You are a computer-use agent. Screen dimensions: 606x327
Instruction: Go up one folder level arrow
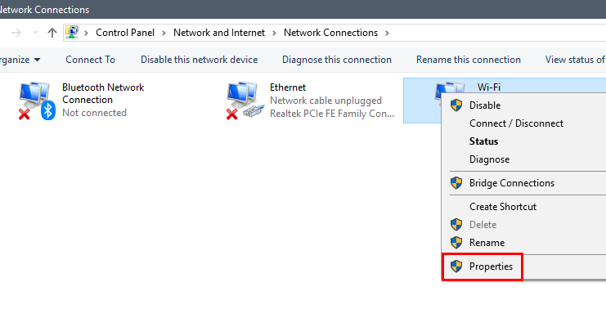tap(52, 33)
